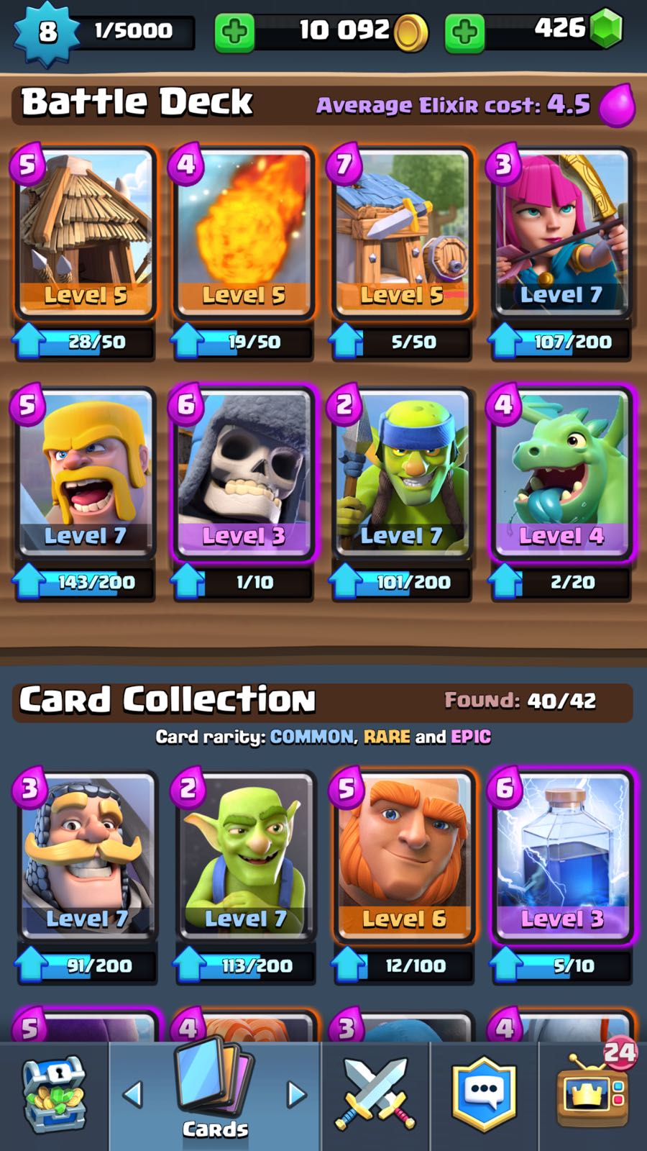Select Lightning spell Level 3 card
Screen dimensions: 647x1151
point(561,856)
